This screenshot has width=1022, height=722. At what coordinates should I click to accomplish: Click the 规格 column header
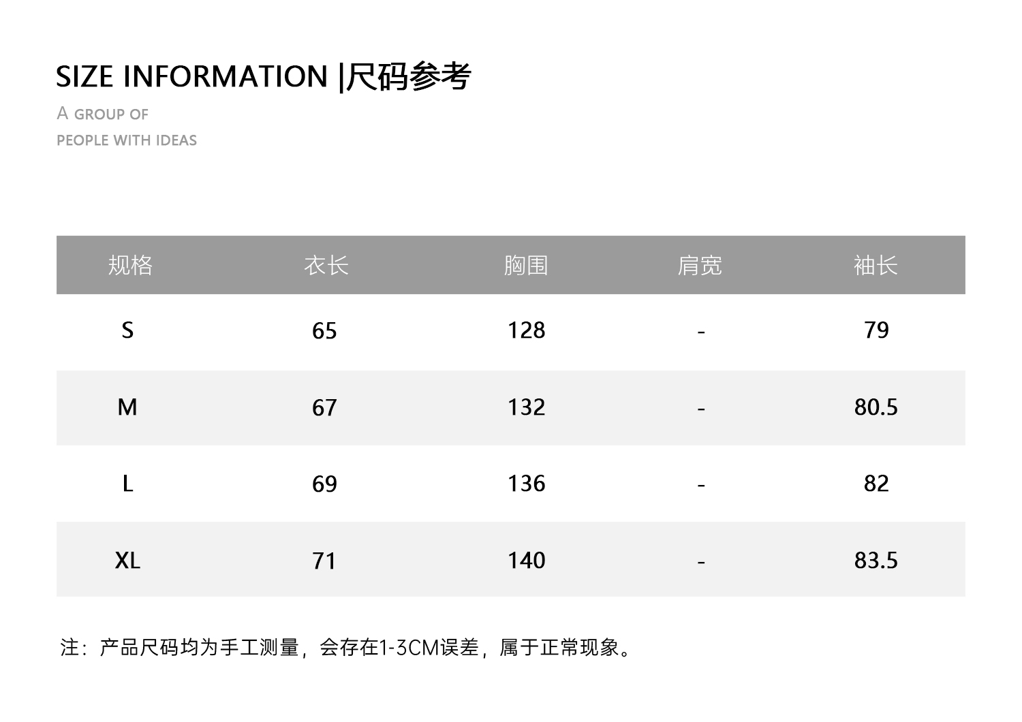tap(130, 265)
